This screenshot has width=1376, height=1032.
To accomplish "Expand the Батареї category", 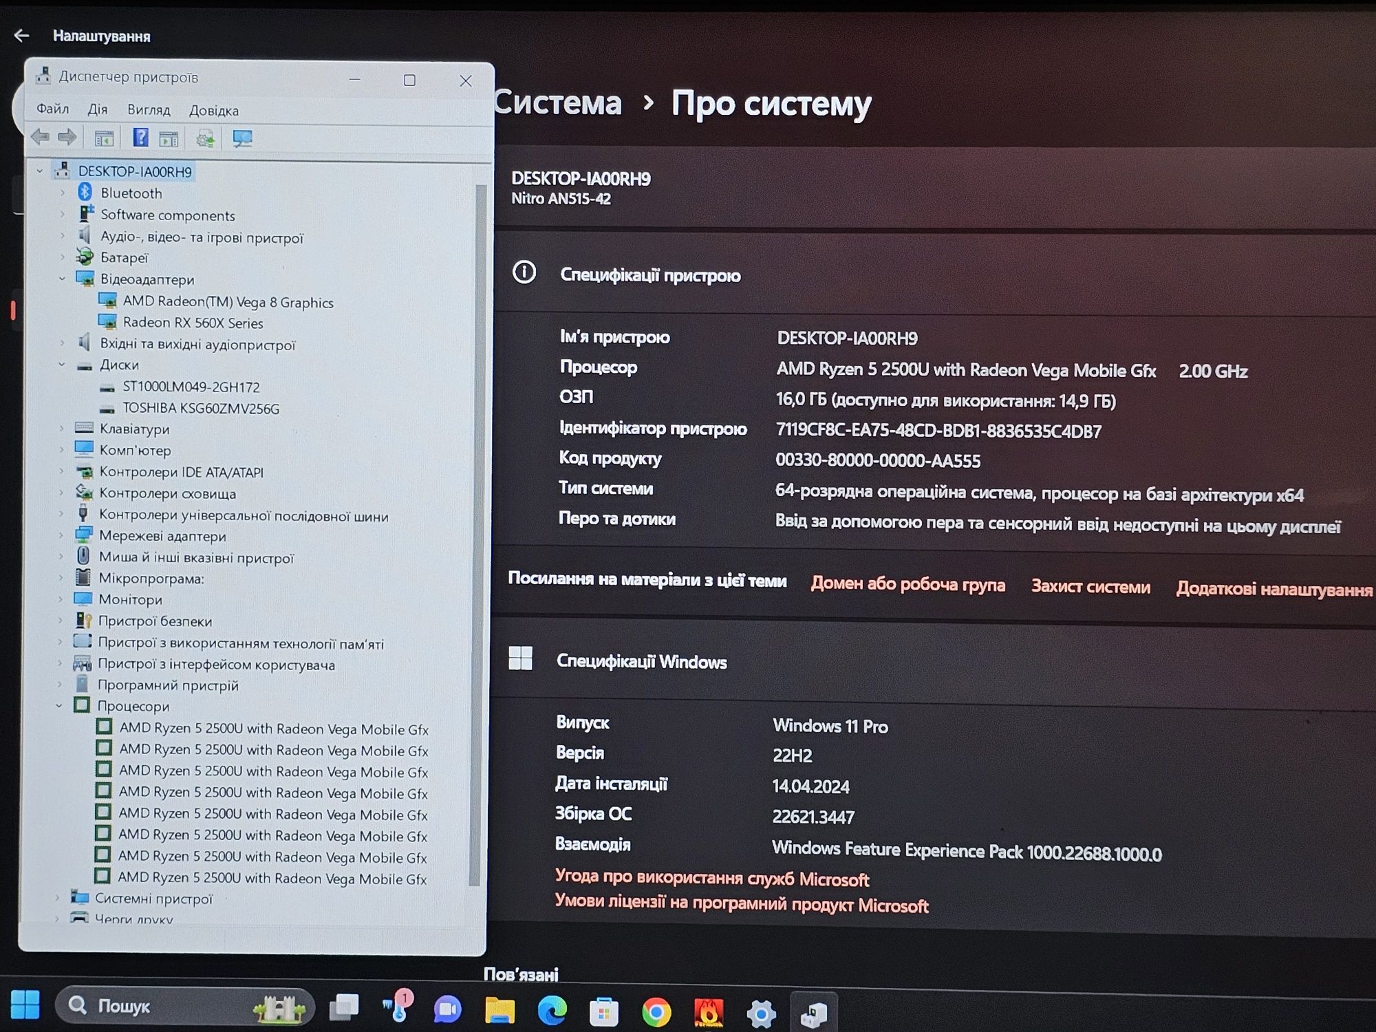I will (62, 257).
